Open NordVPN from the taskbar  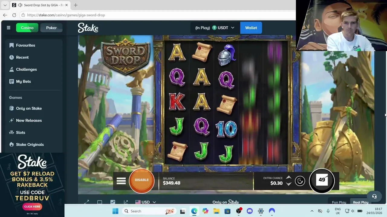272,211
